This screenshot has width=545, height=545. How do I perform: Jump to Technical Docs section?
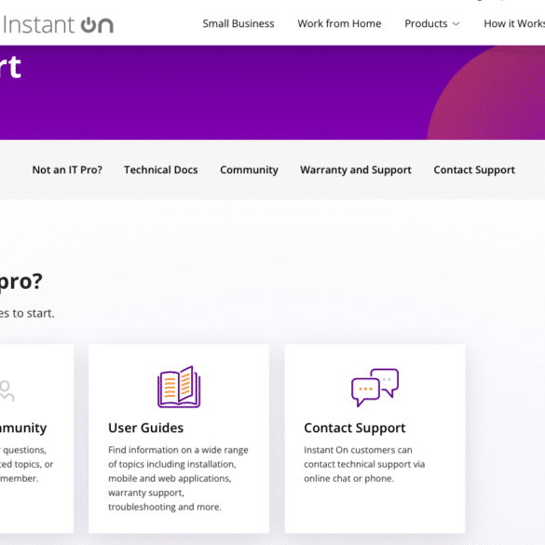161,170
